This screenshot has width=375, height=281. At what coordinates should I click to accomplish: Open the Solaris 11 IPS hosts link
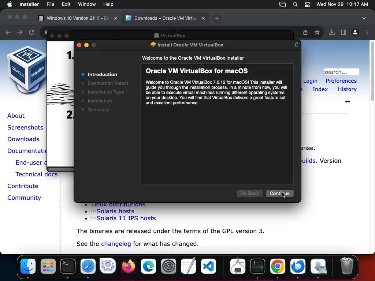pyautogui.click(x=126, y=218)
